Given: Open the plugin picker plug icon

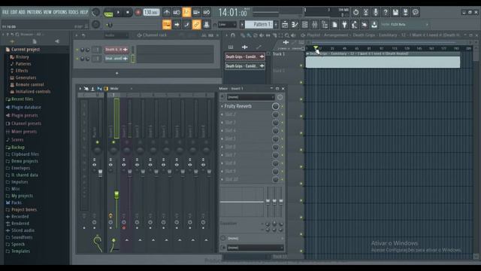Looking at the screenshot, I should coord(344,25).
